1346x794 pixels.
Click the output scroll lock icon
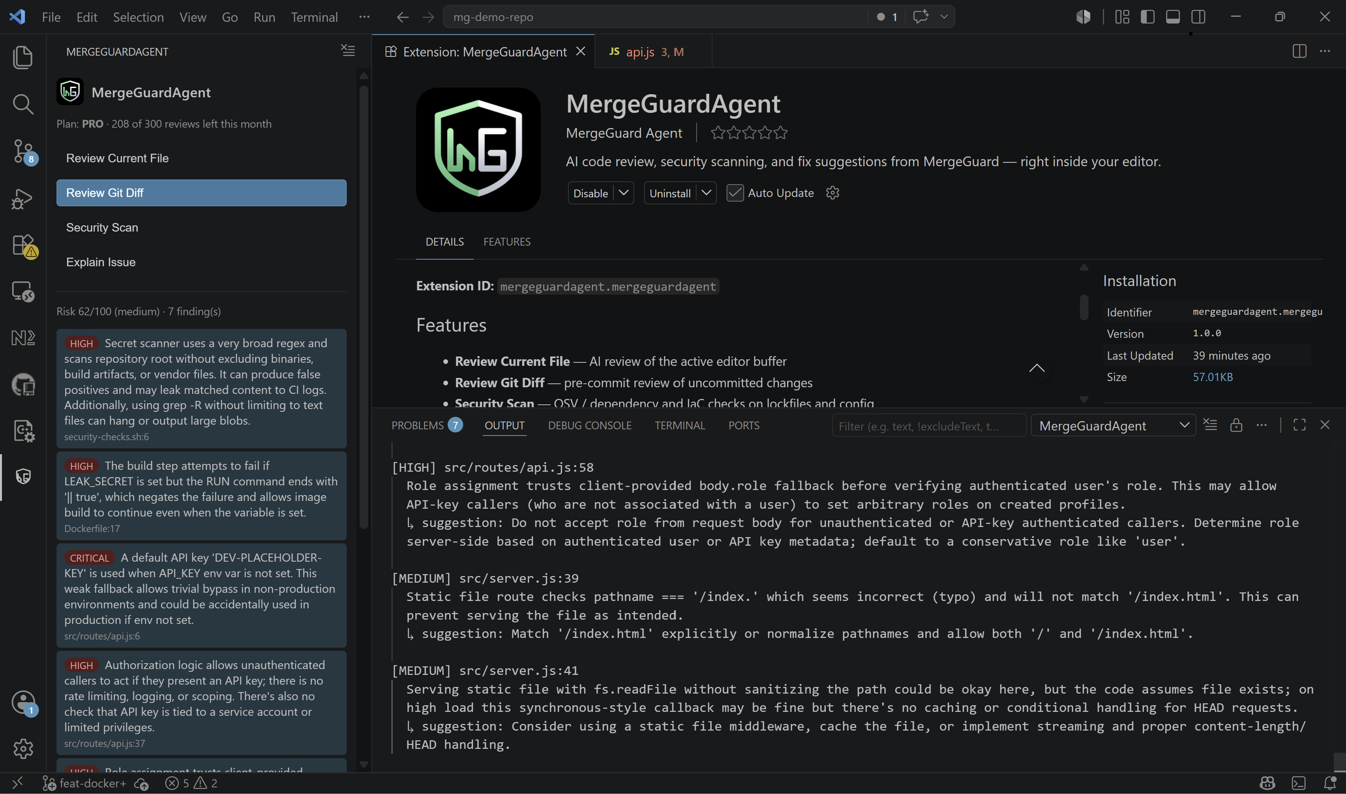(x=1236, y=425)
